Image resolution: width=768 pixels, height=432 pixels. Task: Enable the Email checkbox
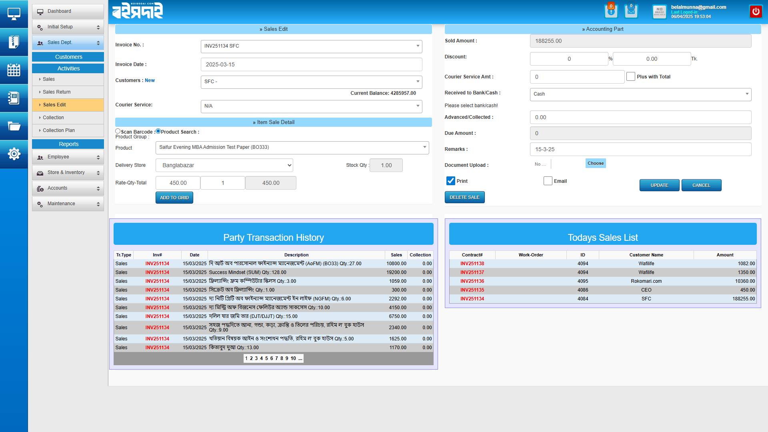click(x=548, y=181)
